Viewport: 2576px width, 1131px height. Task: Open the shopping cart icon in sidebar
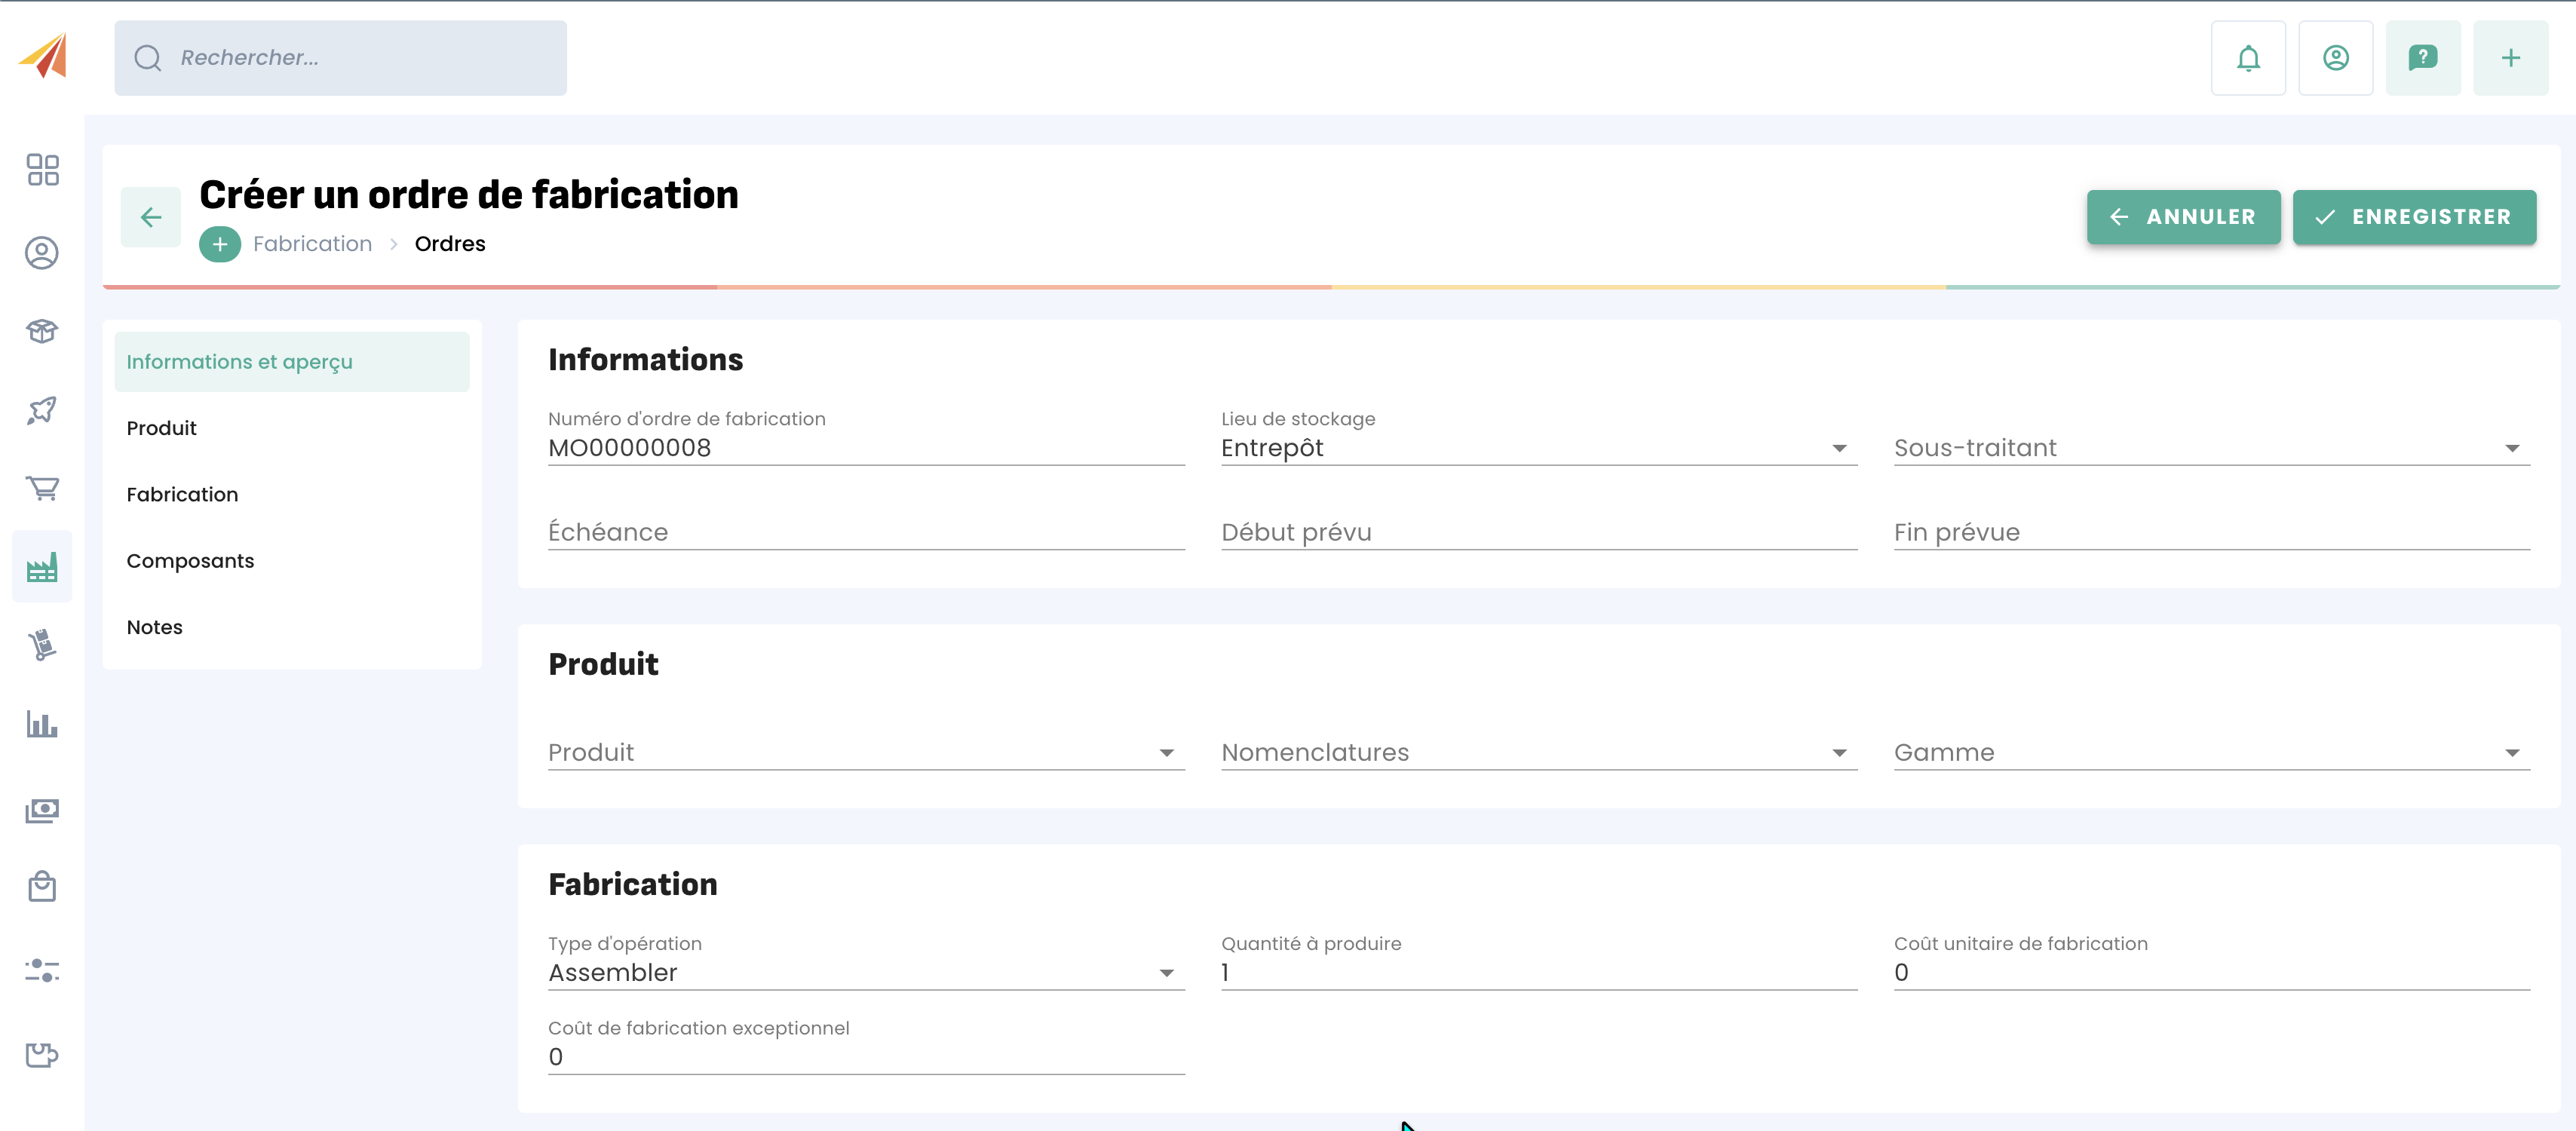tap(42, 488)
